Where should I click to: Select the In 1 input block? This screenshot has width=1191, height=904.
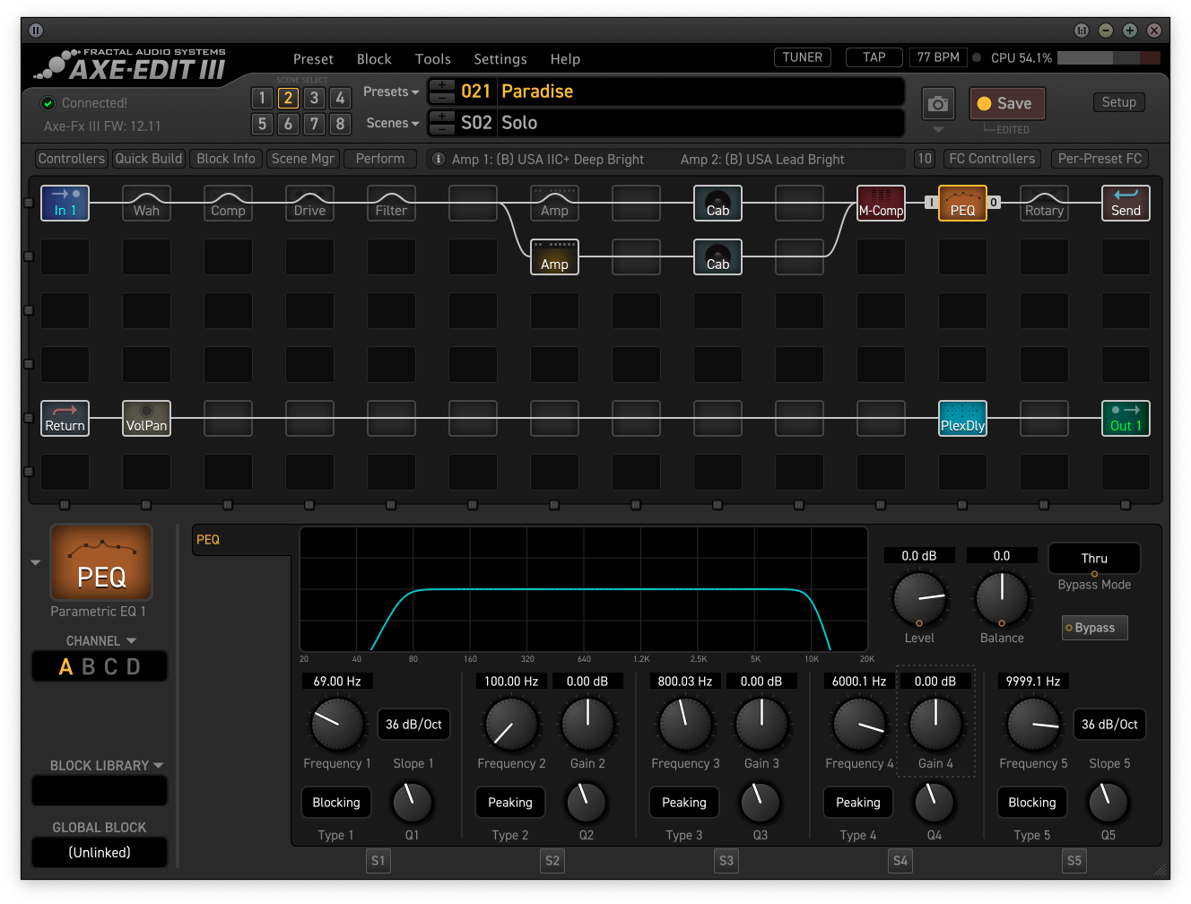coord(65,203)
